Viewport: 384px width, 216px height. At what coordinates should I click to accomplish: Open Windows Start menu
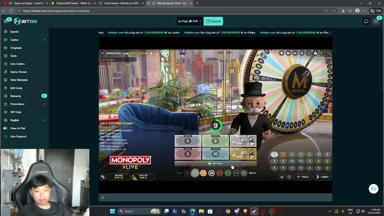click(112, 211)
